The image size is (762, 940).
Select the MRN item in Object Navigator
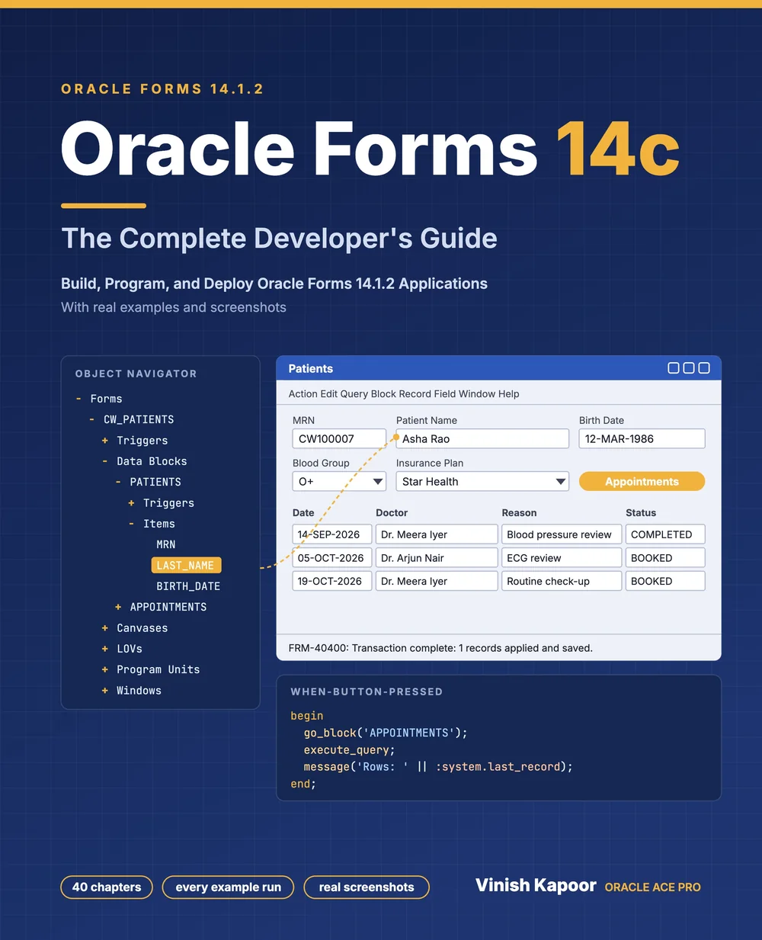(x=165, y=544)
